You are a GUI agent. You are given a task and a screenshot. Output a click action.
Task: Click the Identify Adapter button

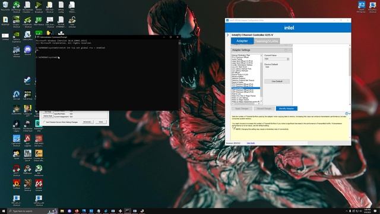[286, 108]
